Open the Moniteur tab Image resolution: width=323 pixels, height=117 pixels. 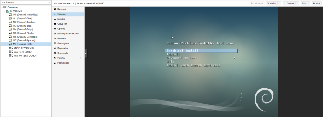coord(68,38)
